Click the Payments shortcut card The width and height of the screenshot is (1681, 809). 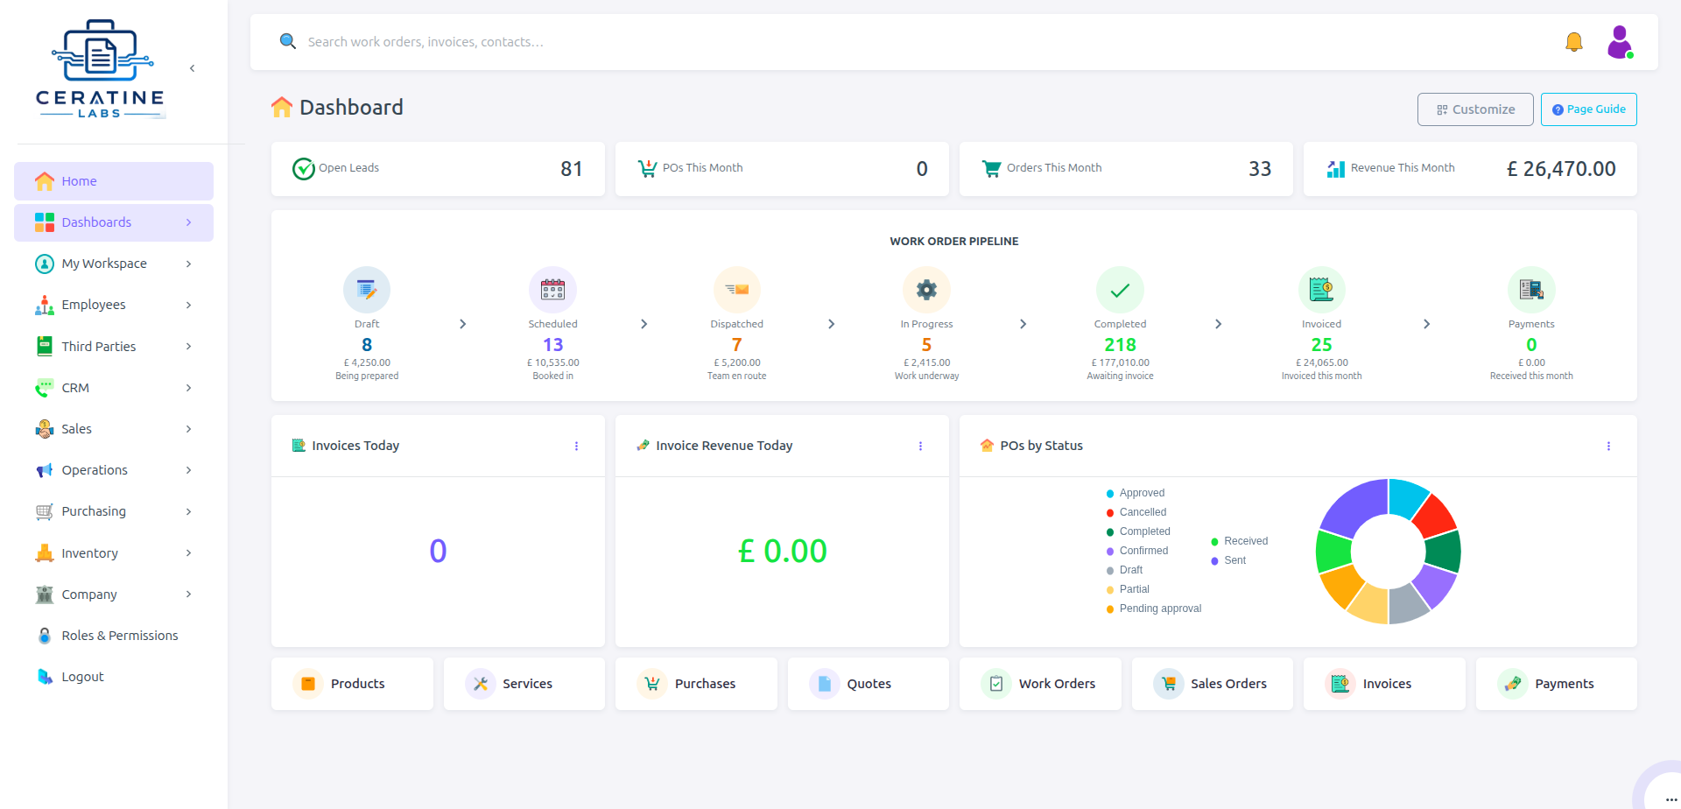1557,684
